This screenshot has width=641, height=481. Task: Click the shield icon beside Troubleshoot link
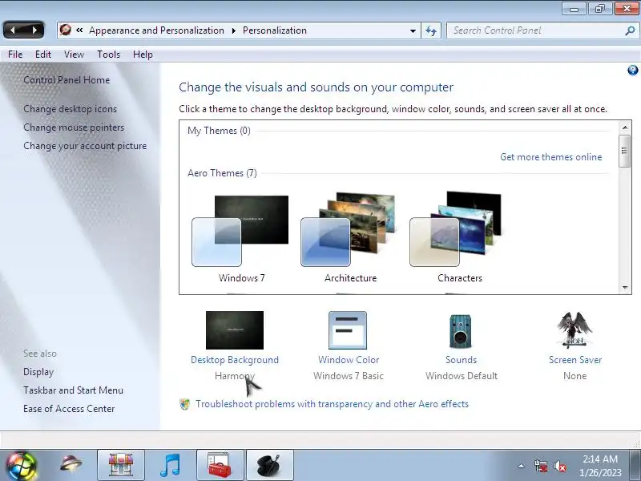pyautogui.click(x=185, y=404)
